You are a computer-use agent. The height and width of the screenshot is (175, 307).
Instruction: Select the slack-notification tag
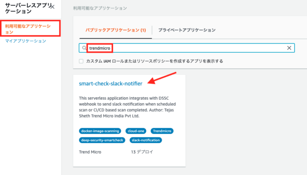point(146,140)
